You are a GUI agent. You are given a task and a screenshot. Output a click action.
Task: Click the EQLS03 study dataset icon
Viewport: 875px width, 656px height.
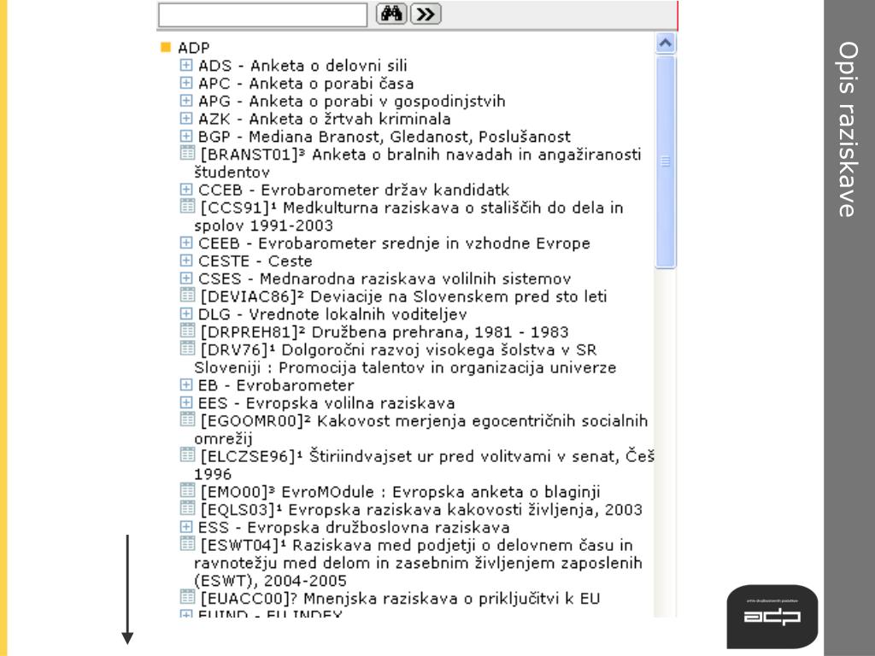tap(187, 508)
